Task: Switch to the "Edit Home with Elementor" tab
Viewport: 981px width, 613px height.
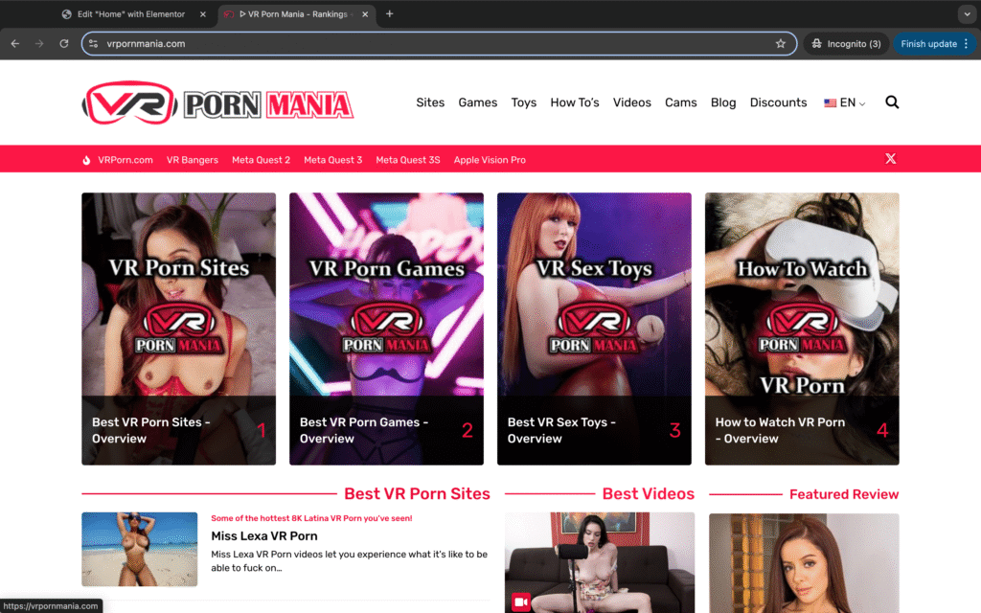Action: click(x=134, y=13)
